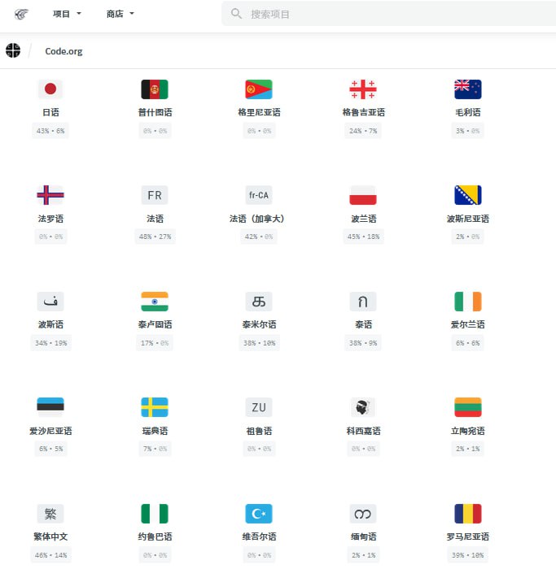556x569 pixels.
Task: Select the Faroese flag icon
Action: (50, 195)
